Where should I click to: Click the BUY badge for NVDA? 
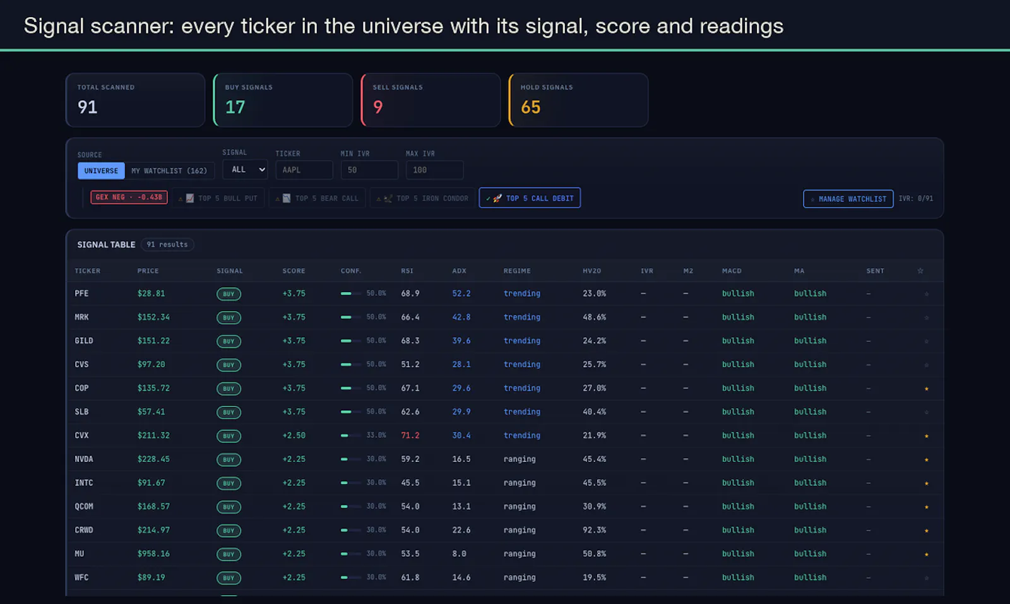pos(229,459)
